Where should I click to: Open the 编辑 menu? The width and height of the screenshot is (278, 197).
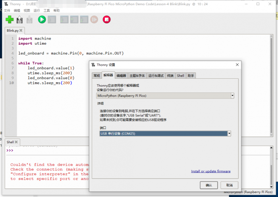[17, 11]
